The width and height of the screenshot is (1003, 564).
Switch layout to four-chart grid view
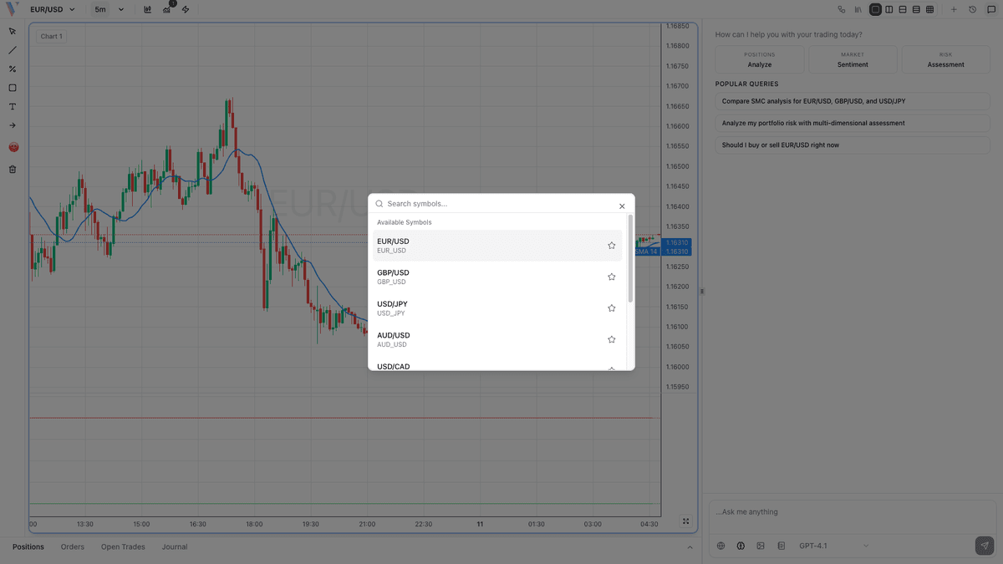(931, 9)
